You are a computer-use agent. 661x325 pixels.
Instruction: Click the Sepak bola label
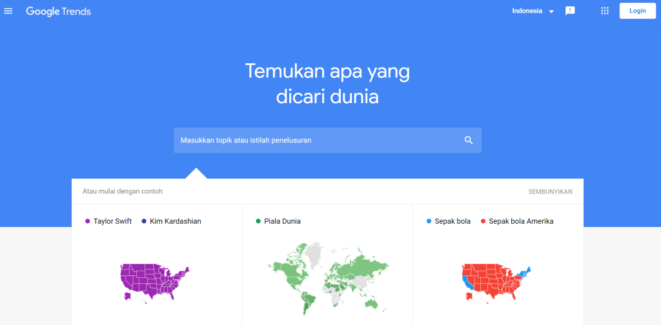(x=453, y=221)
